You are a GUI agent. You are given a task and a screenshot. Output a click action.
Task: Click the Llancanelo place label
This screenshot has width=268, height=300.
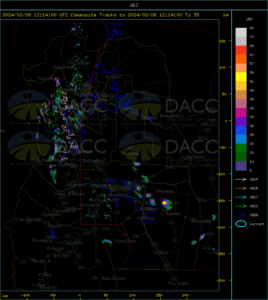pyautogui.click(x=72, y=243)
